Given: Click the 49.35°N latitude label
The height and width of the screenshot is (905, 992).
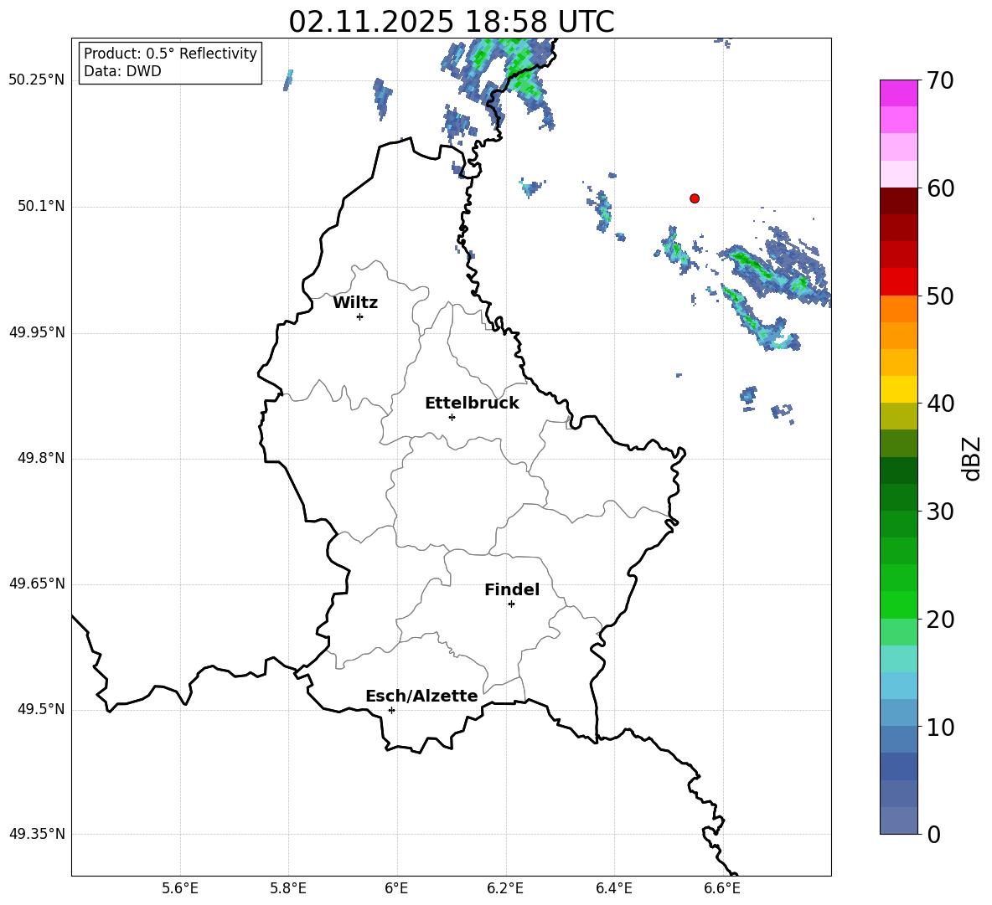Looking at the screenshot, I should pos(37,834).
